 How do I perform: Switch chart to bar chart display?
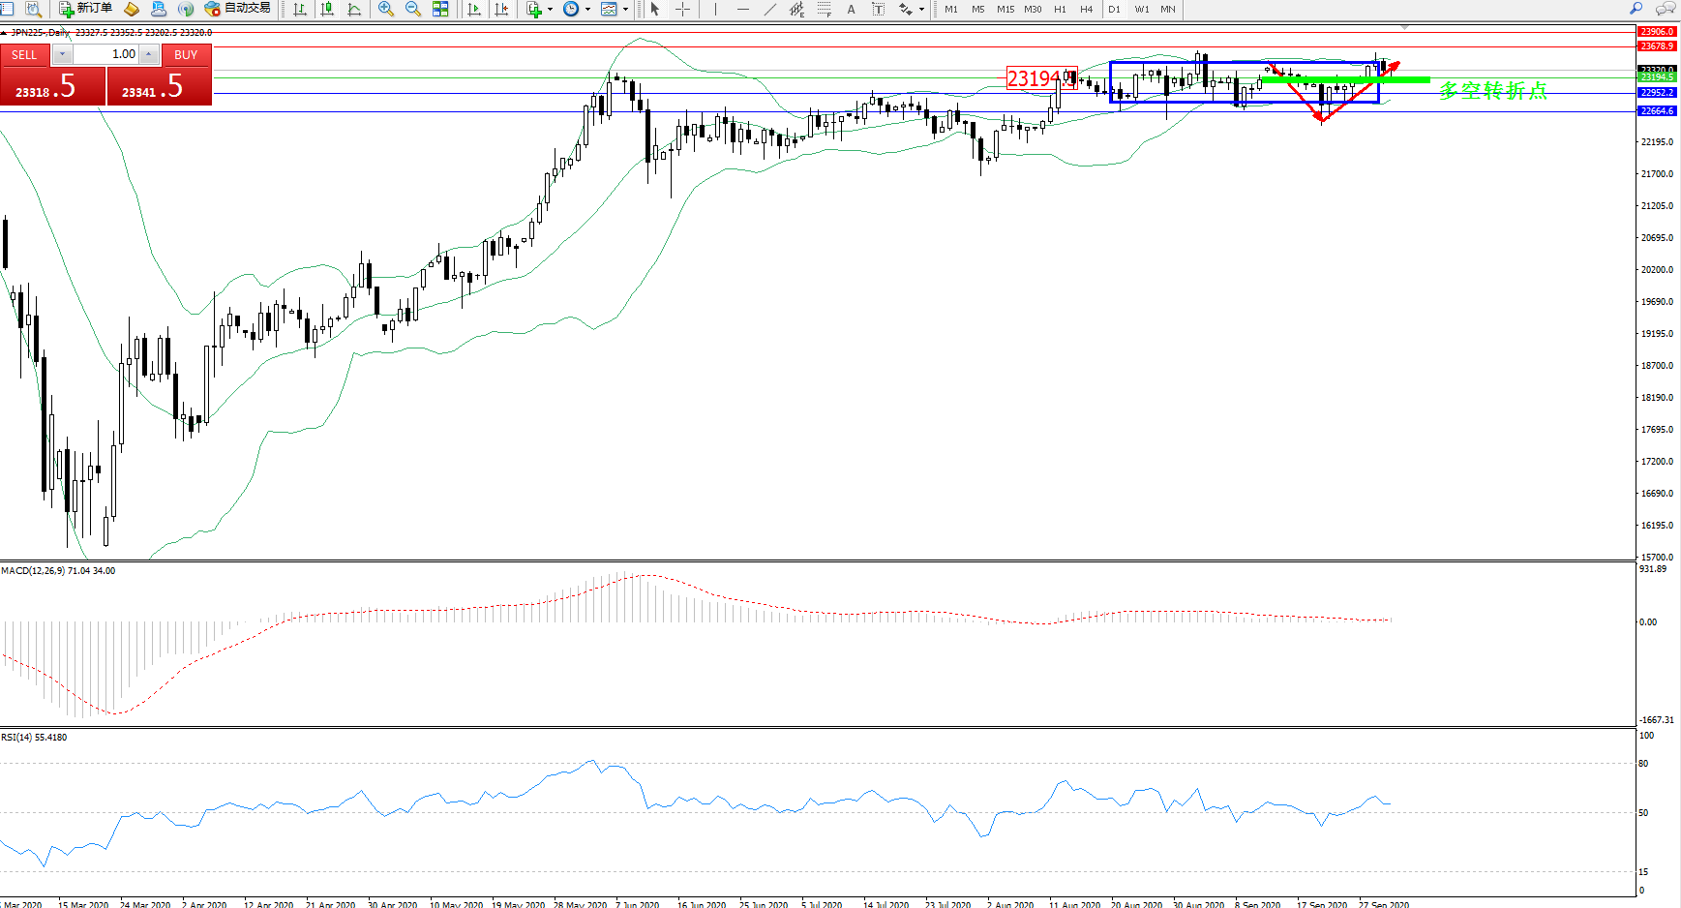pos(300,9)
